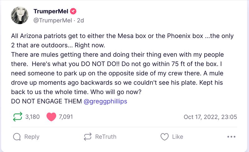Follow the @greggphillips mention link
249x152 pixels.
click(106, 101)
